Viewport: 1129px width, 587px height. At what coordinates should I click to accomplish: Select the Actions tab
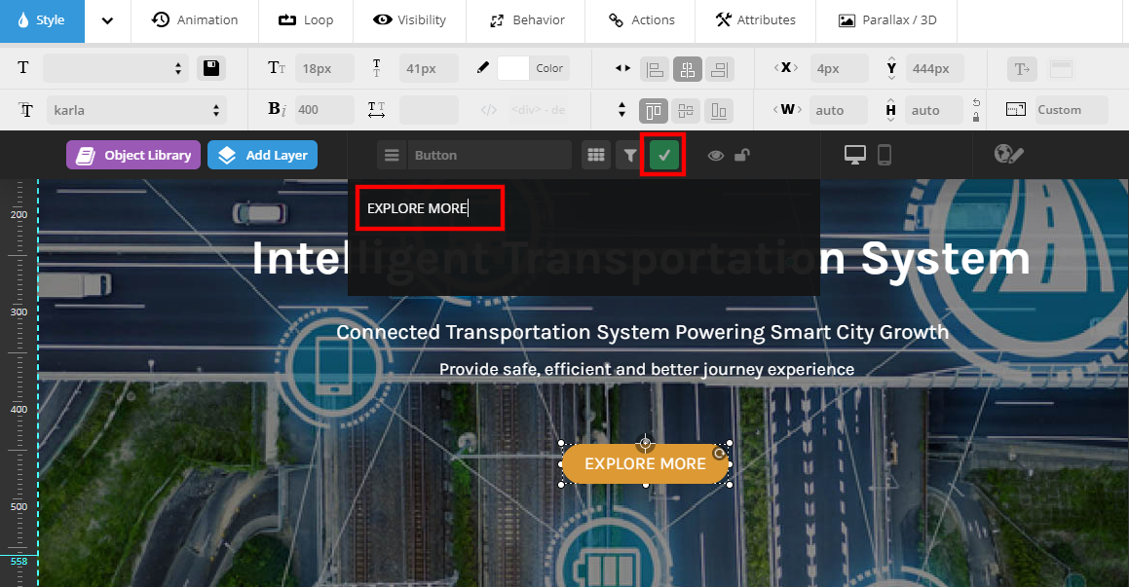pos(641,20)
